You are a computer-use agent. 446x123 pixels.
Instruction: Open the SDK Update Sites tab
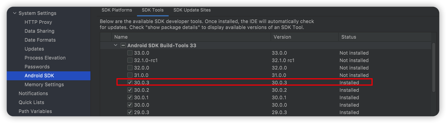tap(192, 10)
